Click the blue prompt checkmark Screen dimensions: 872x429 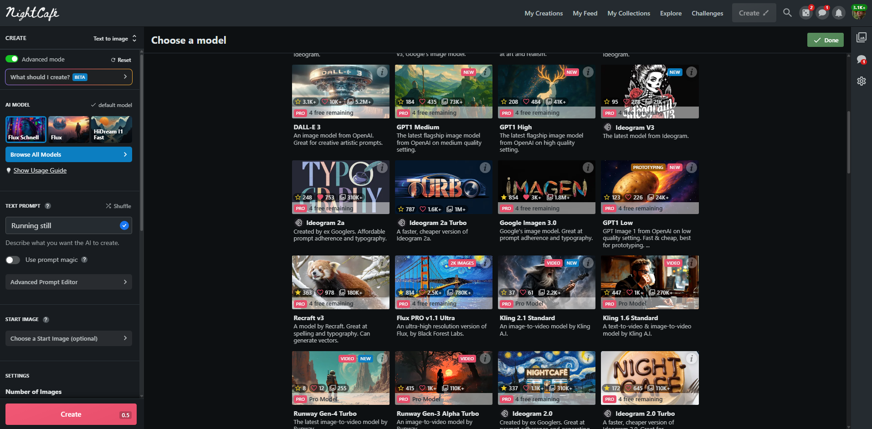click(124, 225)
